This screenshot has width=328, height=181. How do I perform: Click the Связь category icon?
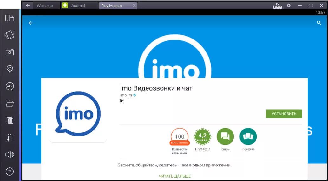(225, 136)
